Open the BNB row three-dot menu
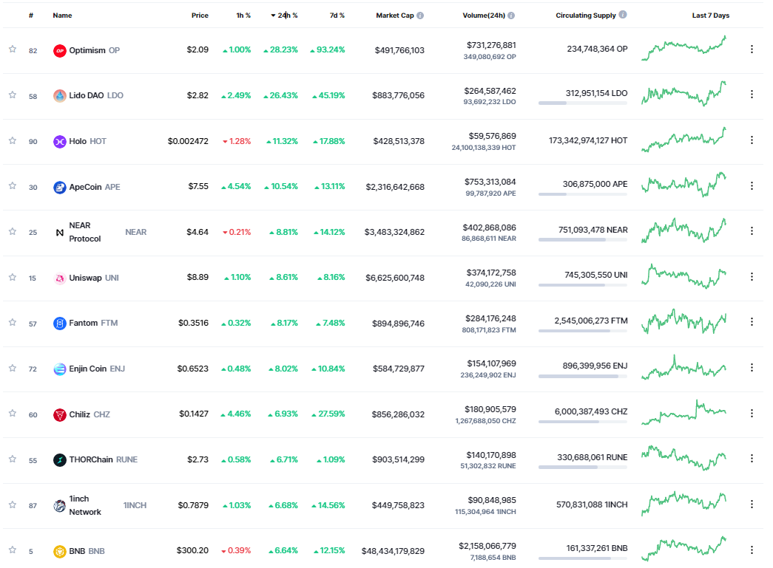The height and width of the screenshot is (568, 773). pyautogui.click(x=752, y=550)
